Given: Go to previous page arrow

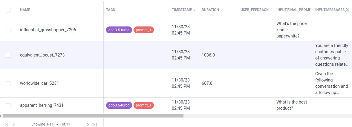Looking at the screenshot, I should click(x=14, y=124).
